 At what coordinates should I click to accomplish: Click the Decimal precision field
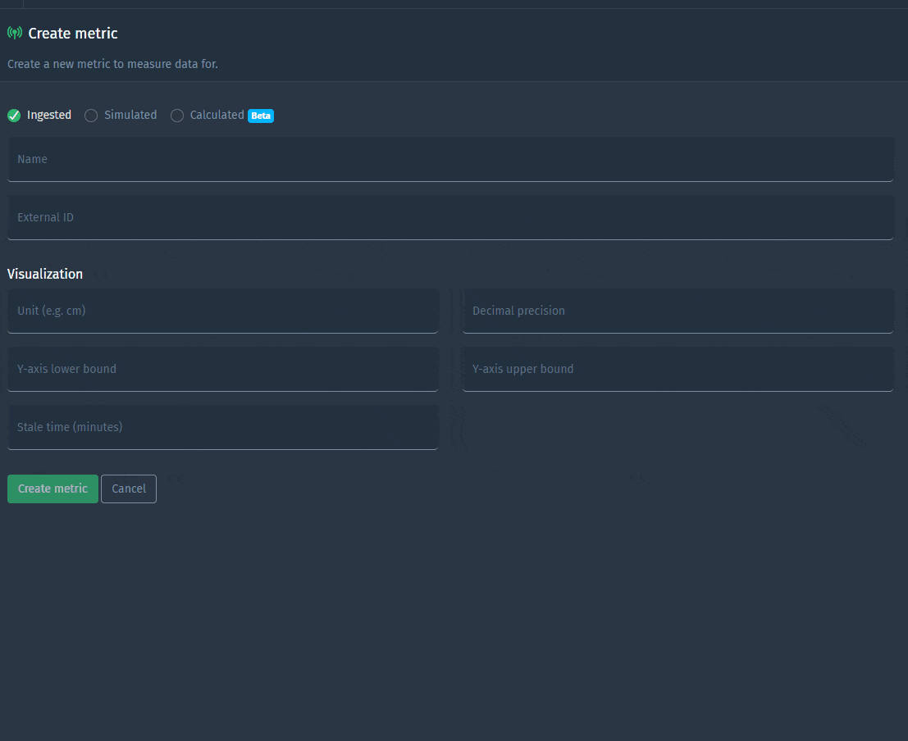pos(678,311)
